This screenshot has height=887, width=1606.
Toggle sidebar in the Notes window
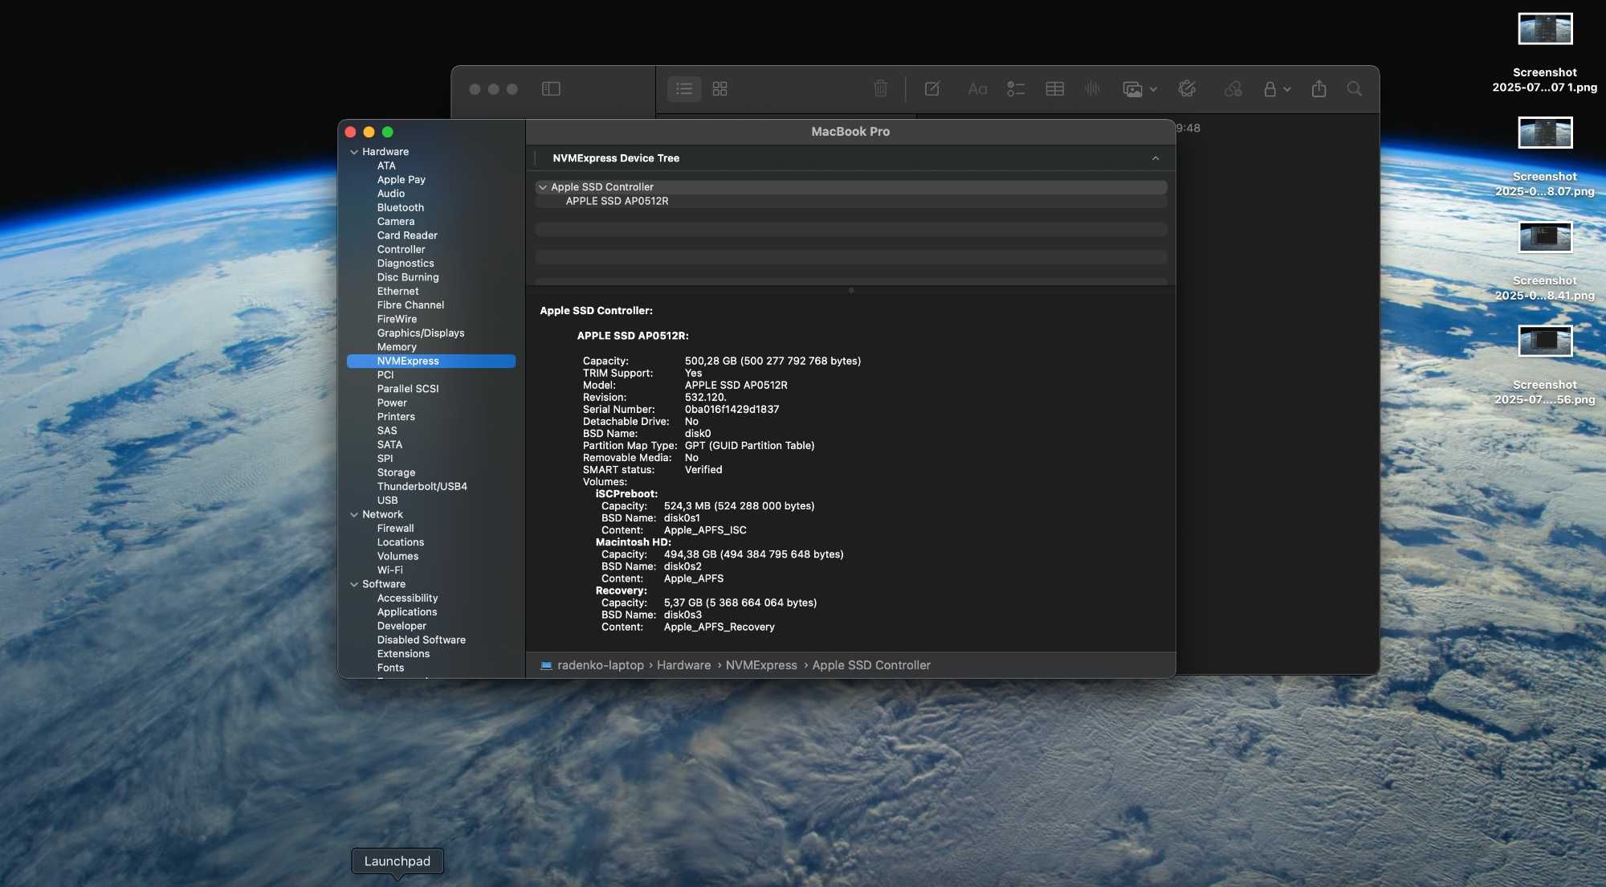[x=551, y=89]
